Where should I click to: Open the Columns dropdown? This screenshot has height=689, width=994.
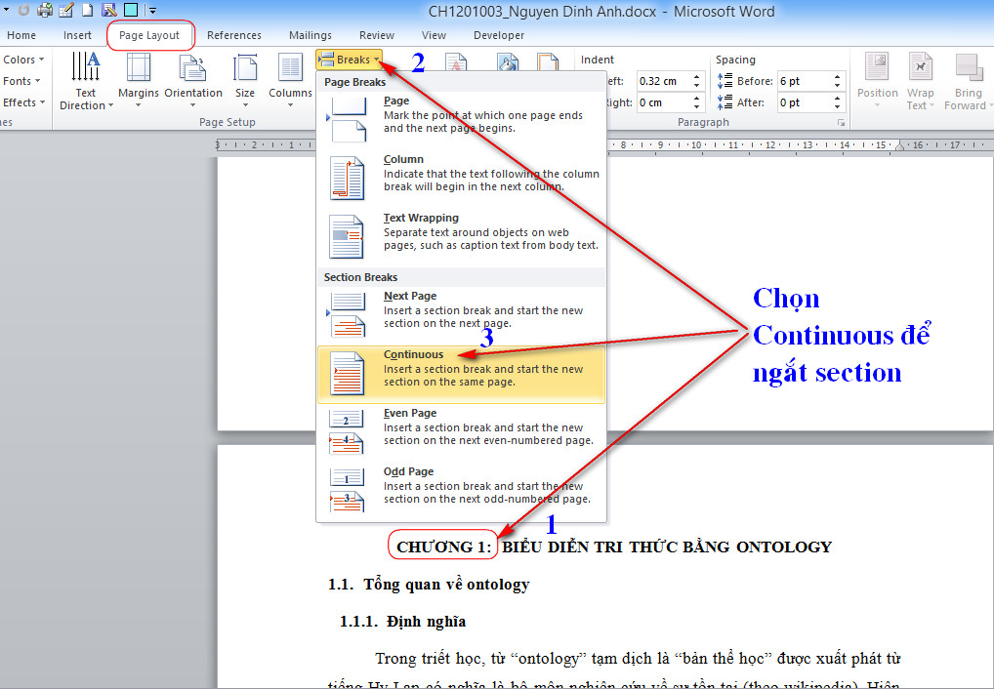click(x=290, y=79)
